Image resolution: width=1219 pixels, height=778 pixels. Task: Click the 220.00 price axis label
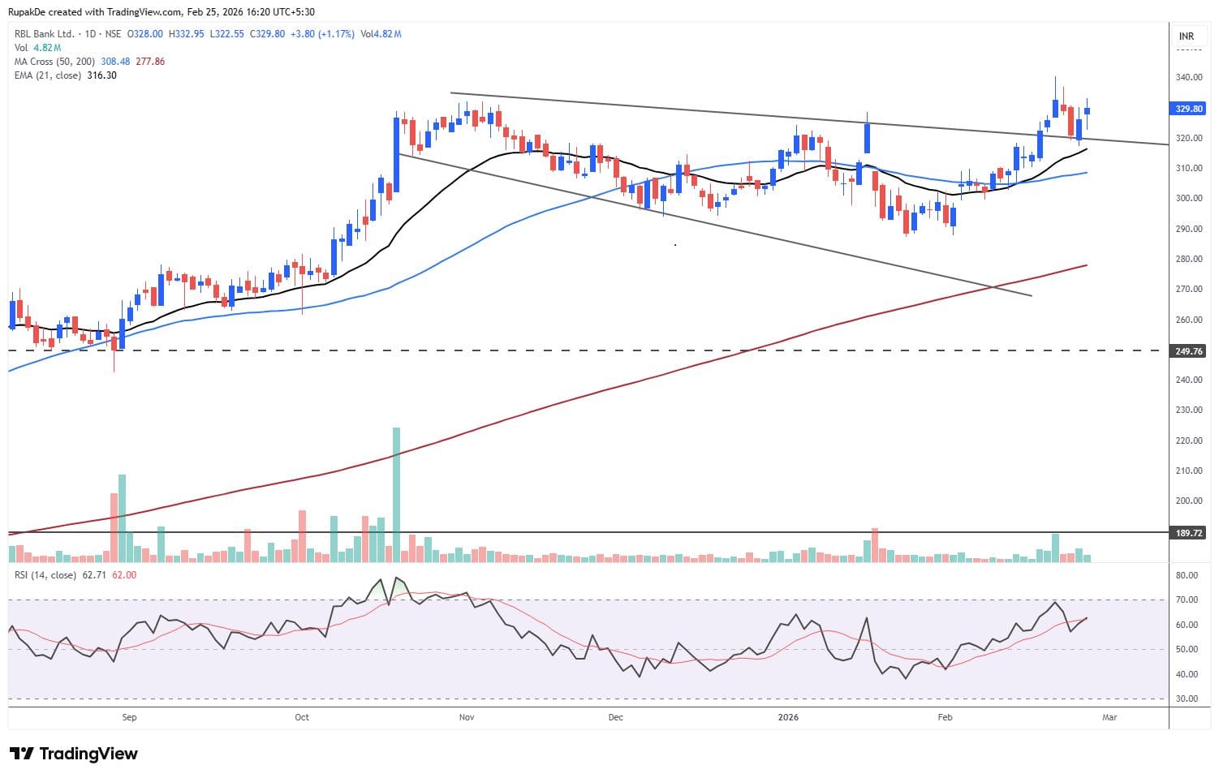1189,441
